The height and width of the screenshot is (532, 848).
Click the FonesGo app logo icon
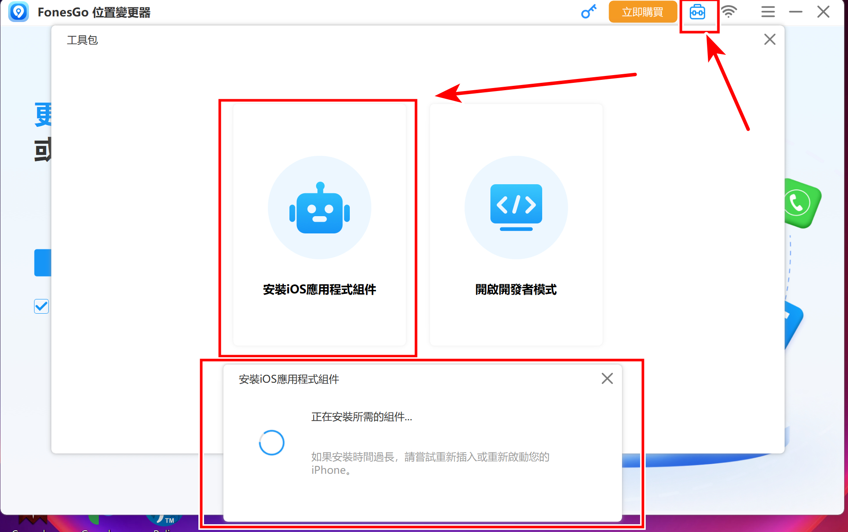pyautogui.click(x=19, y=12)
